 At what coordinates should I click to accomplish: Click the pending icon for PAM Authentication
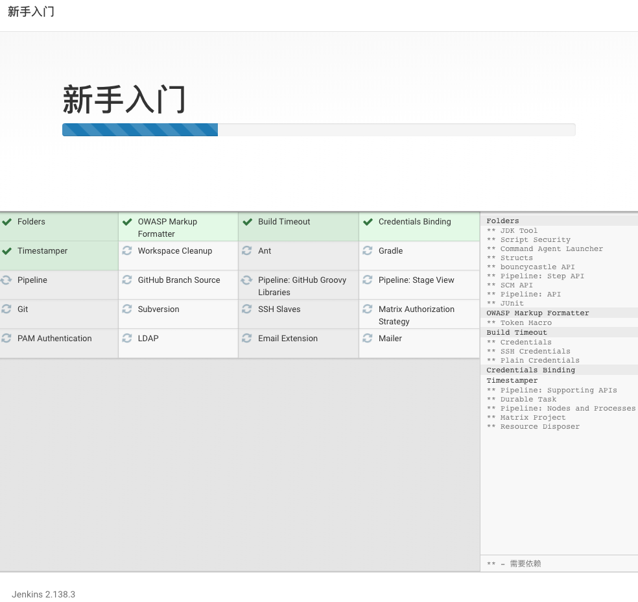[x=6, y=338]
